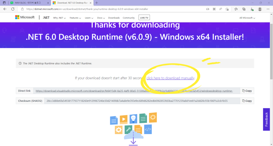Screen dimensions: 273x146
Task: Show the Downloads flyout
Action: pos(252,9)
